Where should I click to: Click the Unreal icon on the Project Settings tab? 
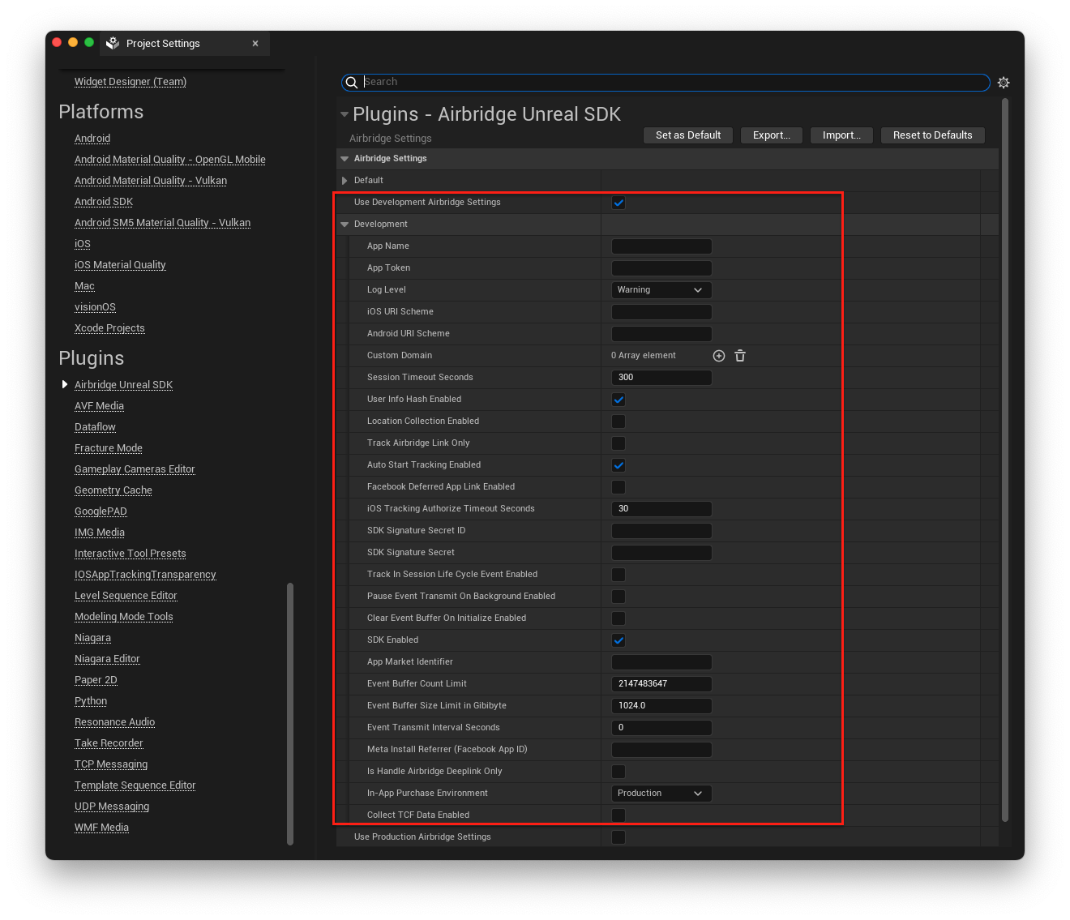(x=111, y=43)
